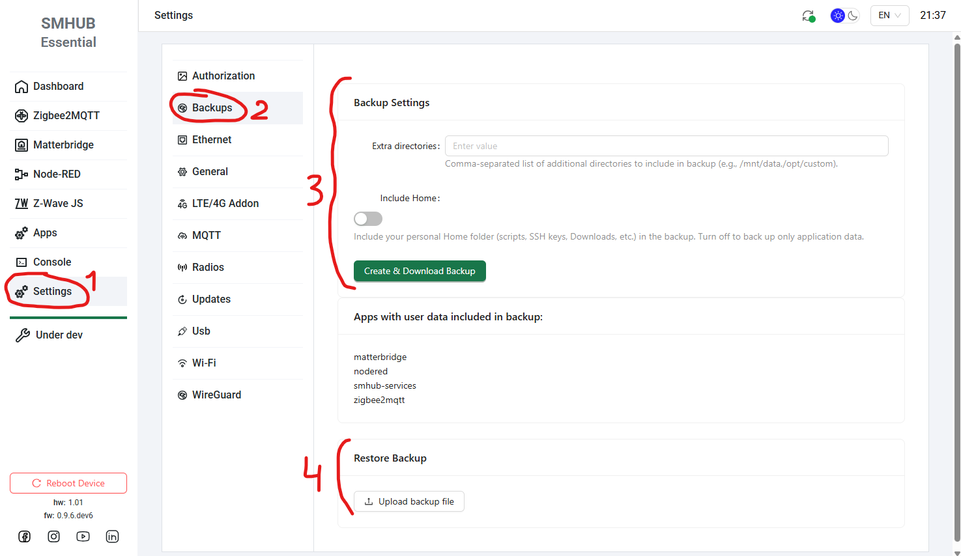Click Upload backup file button

click(409, 501)
